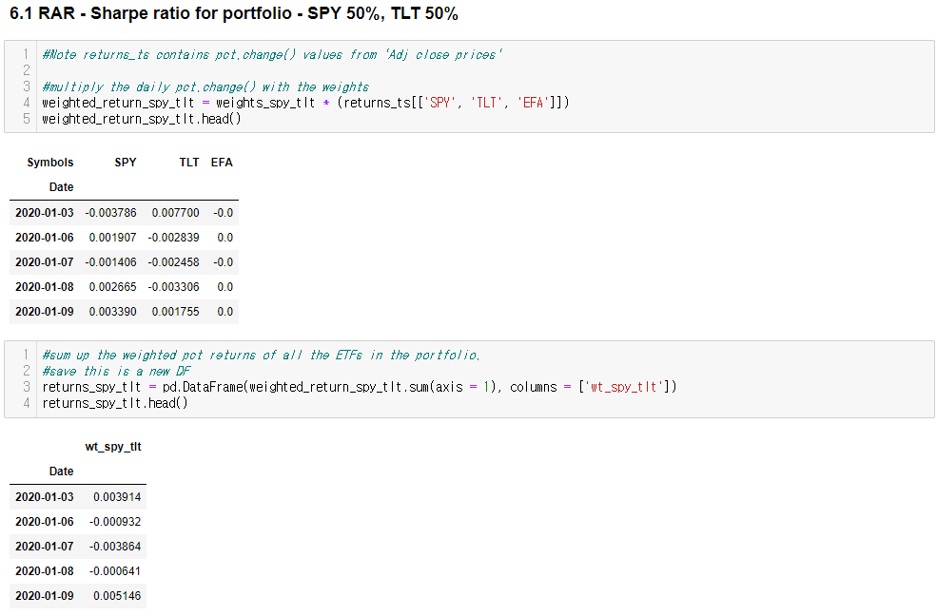Click SPY value -0.001406
The height and width of the screenshot is (616, 937).
(x=110, y=262)
